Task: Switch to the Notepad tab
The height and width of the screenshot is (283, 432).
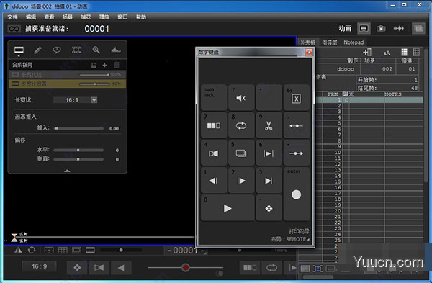Action: (354, 42)
